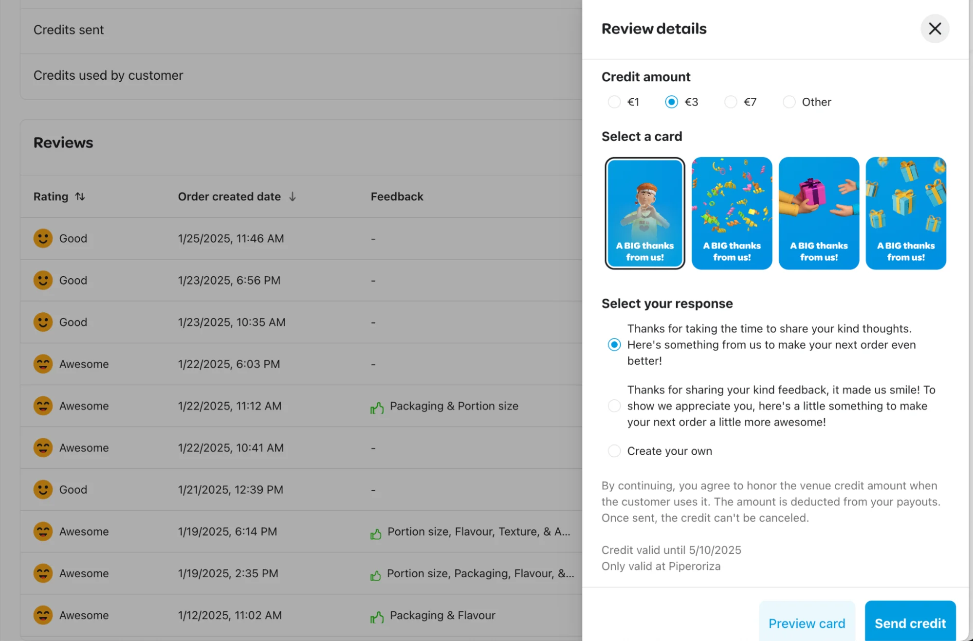Click thumbs-up icon beside Packaging & Flavour
973x641 pixels.
[377, 617]
